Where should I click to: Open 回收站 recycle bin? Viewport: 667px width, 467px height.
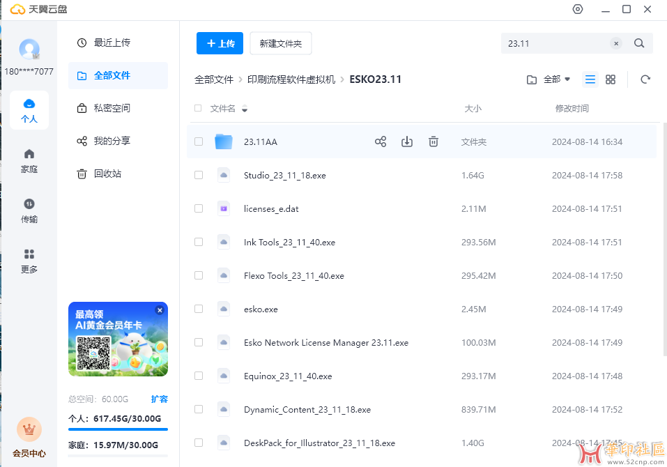100,174
